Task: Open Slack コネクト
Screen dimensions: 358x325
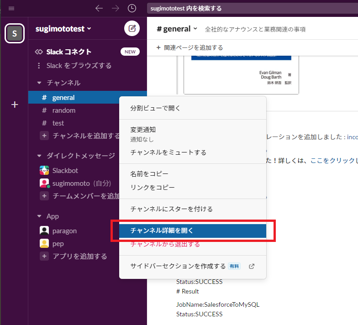Action: [68, 52]
